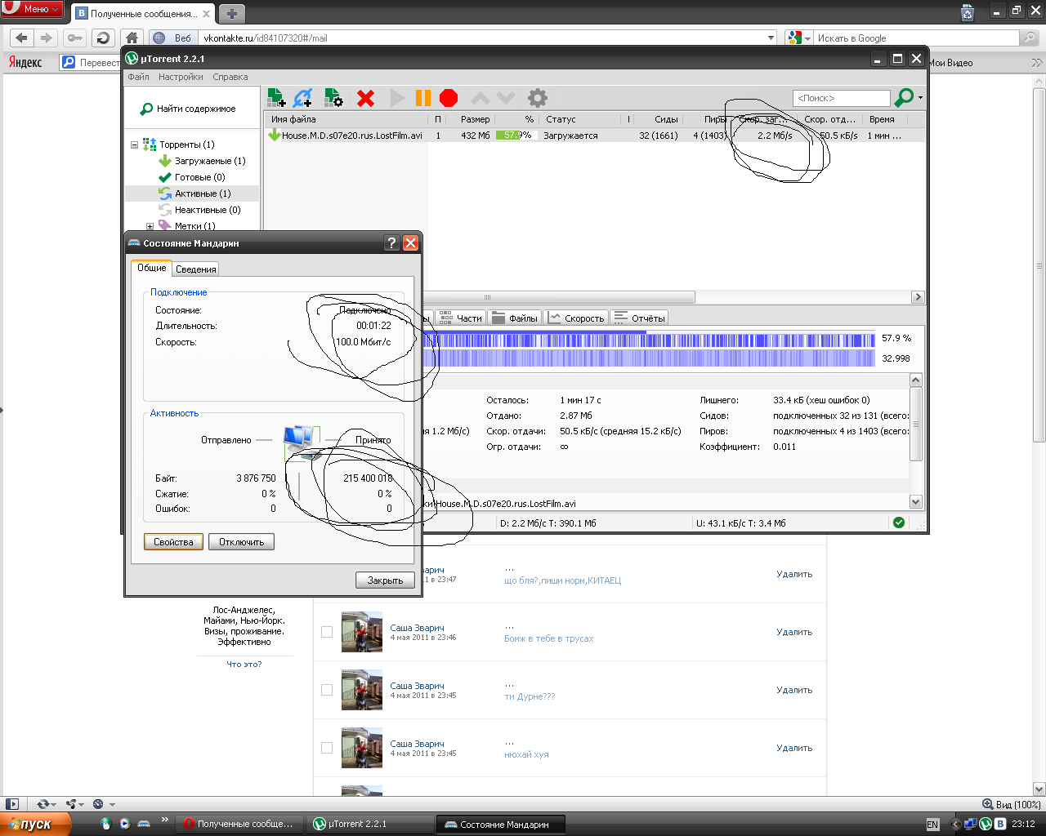Open Файл menu in uTorrent
Viewport: 1046px width, 836px height.
click(x=138, y=77)
